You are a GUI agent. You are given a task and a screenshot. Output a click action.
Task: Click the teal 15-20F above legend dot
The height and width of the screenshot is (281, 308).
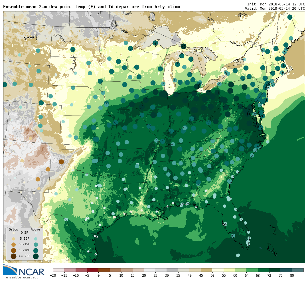click(36, 250)
